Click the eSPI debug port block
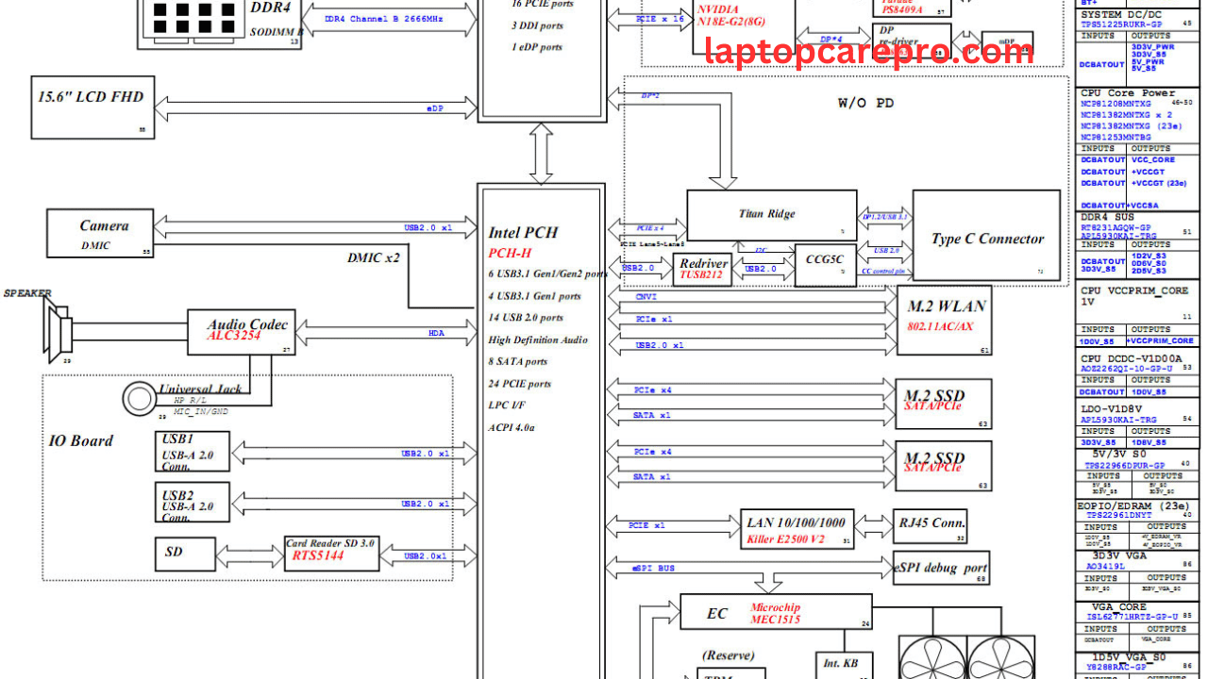The height and width of the screenshot is (679, 1208). 940,568
